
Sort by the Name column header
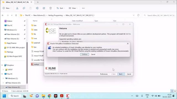tap(35, 21)
